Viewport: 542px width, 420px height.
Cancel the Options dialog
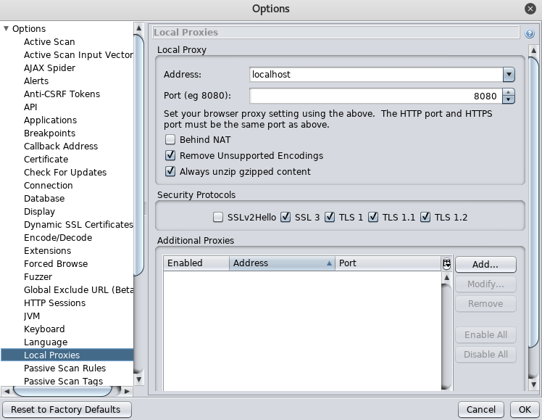(481, 410)
